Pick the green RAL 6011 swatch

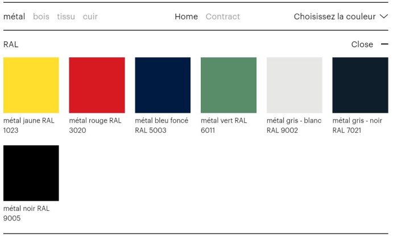[x=229, y=85]
